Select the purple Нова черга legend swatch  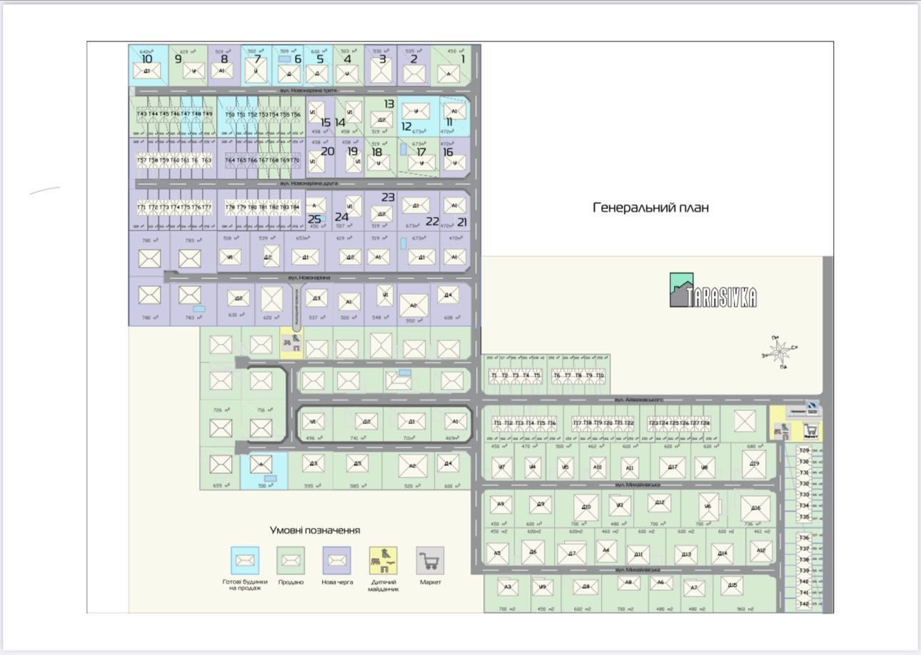(337, 561)
